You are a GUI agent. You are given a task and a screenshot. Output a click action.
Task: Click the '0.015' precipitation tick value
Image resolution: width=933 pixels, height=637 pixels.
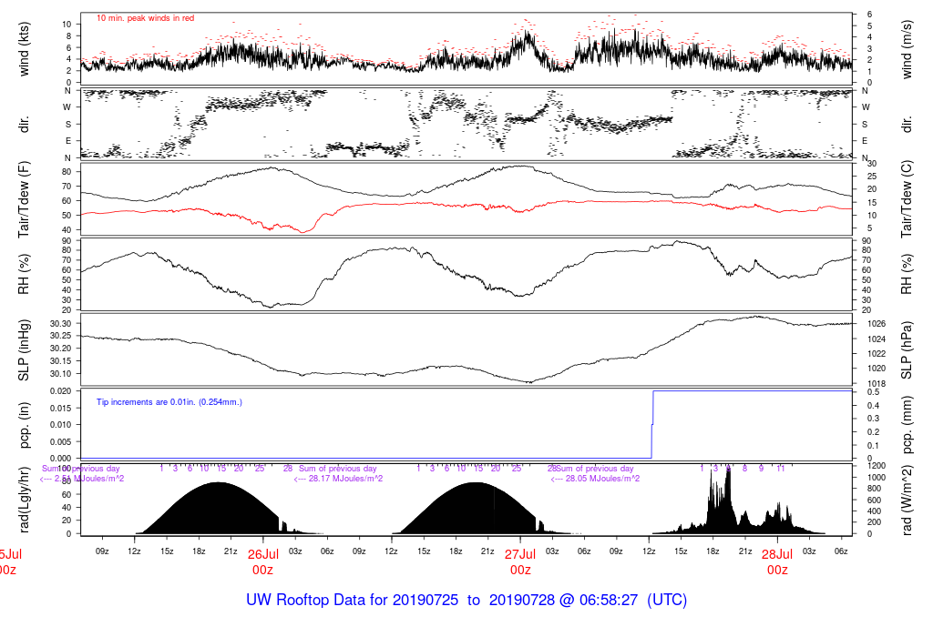point(61,409)
